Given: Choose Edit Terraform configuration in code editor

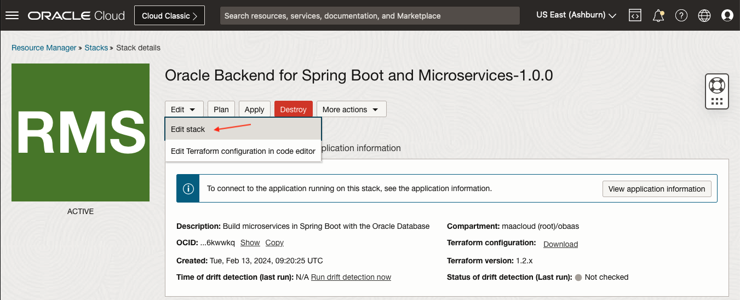Looking at the screenshot, I should tap(243, 151).
